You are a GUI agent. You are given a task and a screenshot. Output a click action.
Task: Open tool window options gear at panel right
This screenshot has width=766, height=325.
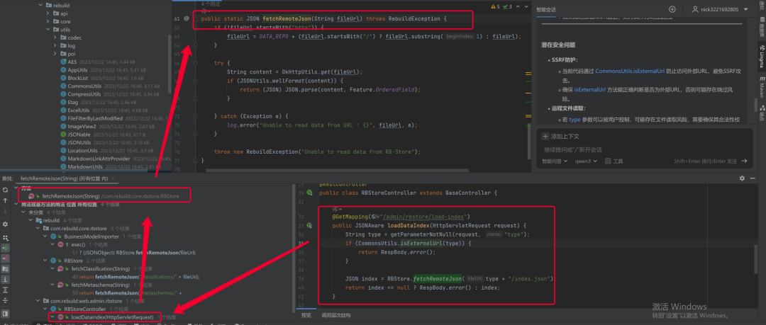[x=742, y=178]
